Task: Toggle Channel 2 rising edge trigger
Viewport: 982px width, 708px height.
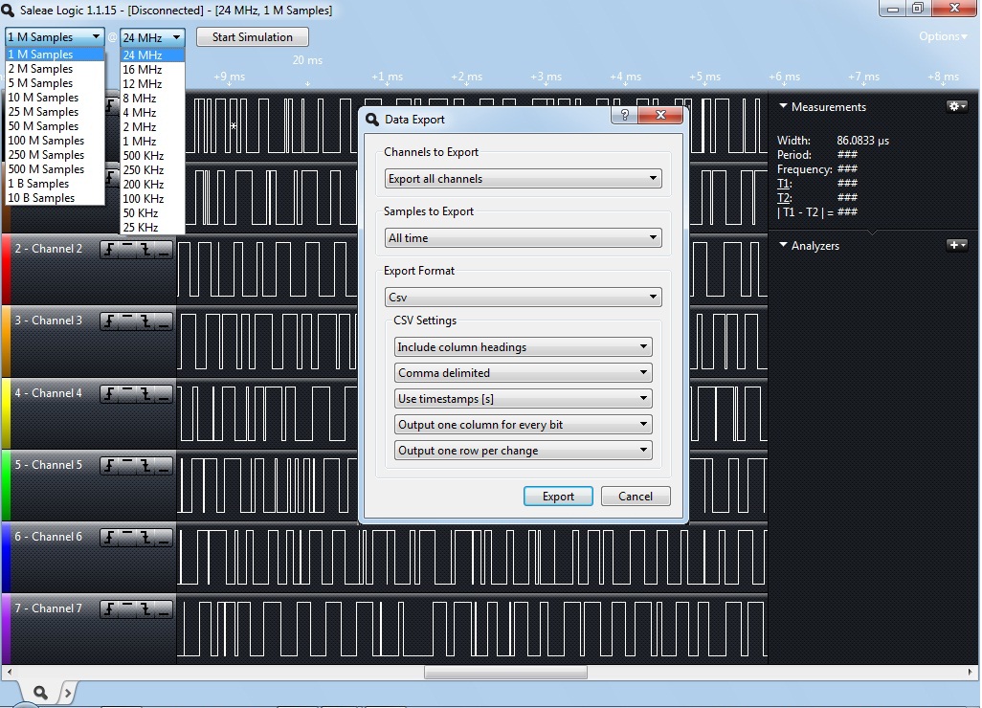Action: point(110,250)
